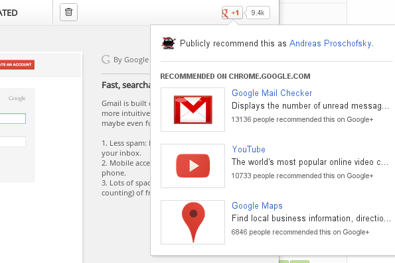The height and width of the screenshot is (263, 395).
Task: Click the blue-outlined input field in screenshot
Action: [x=13, y=119]
